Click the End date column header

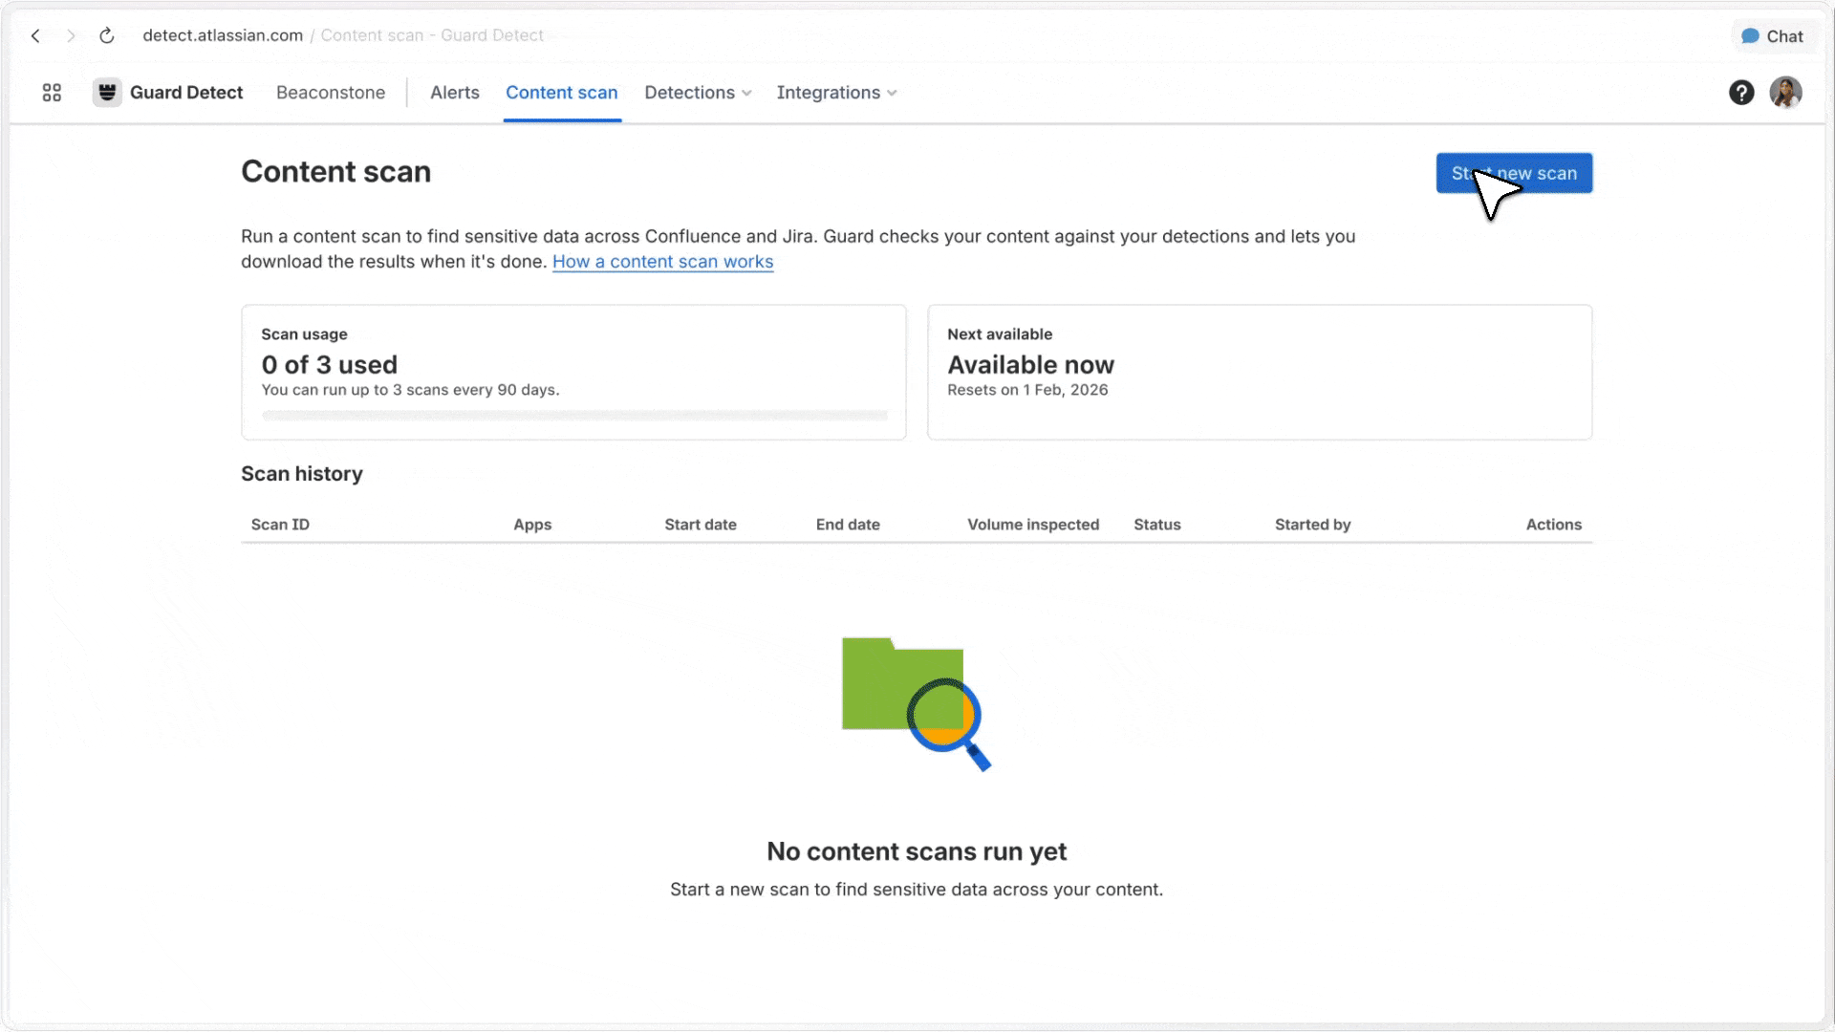(848, 525)
